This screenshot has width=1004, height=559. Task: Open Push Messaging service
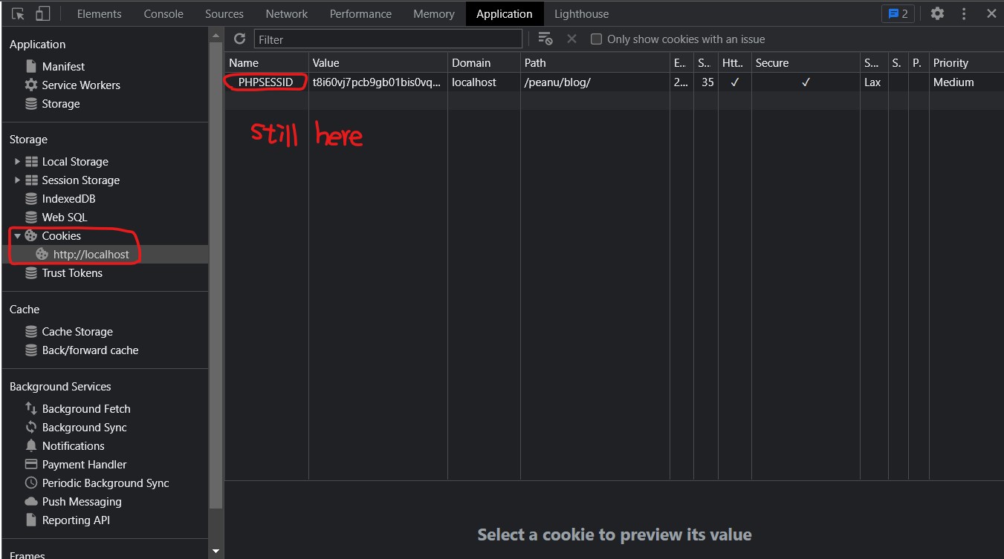point(82,501)
